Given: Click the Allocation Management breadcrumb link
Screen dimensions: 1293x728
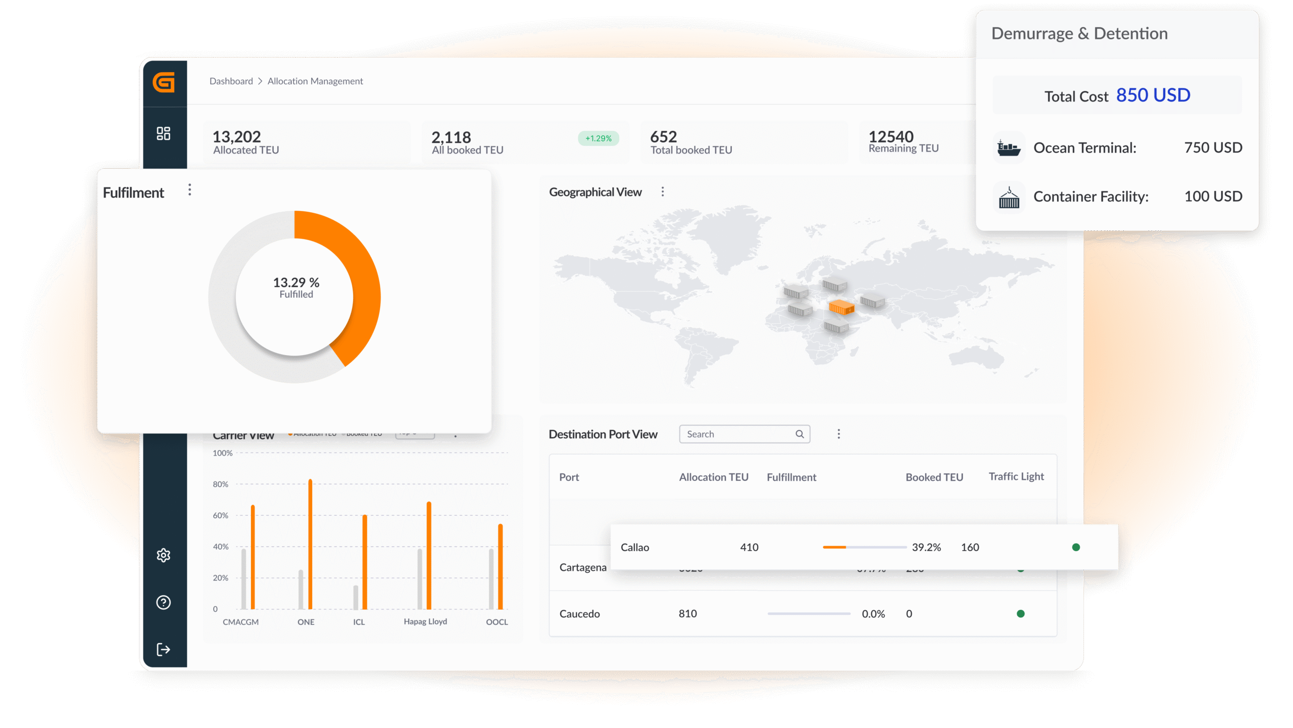Looking at the screenshot, I should point(316,81).
